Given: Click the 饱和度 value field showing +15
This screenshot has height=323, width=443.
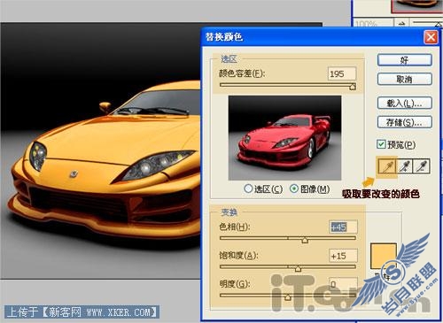Looking at the screenshot, I should (343, 256).
